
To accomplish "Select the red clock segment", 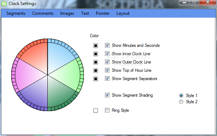I will click(36, 55).
